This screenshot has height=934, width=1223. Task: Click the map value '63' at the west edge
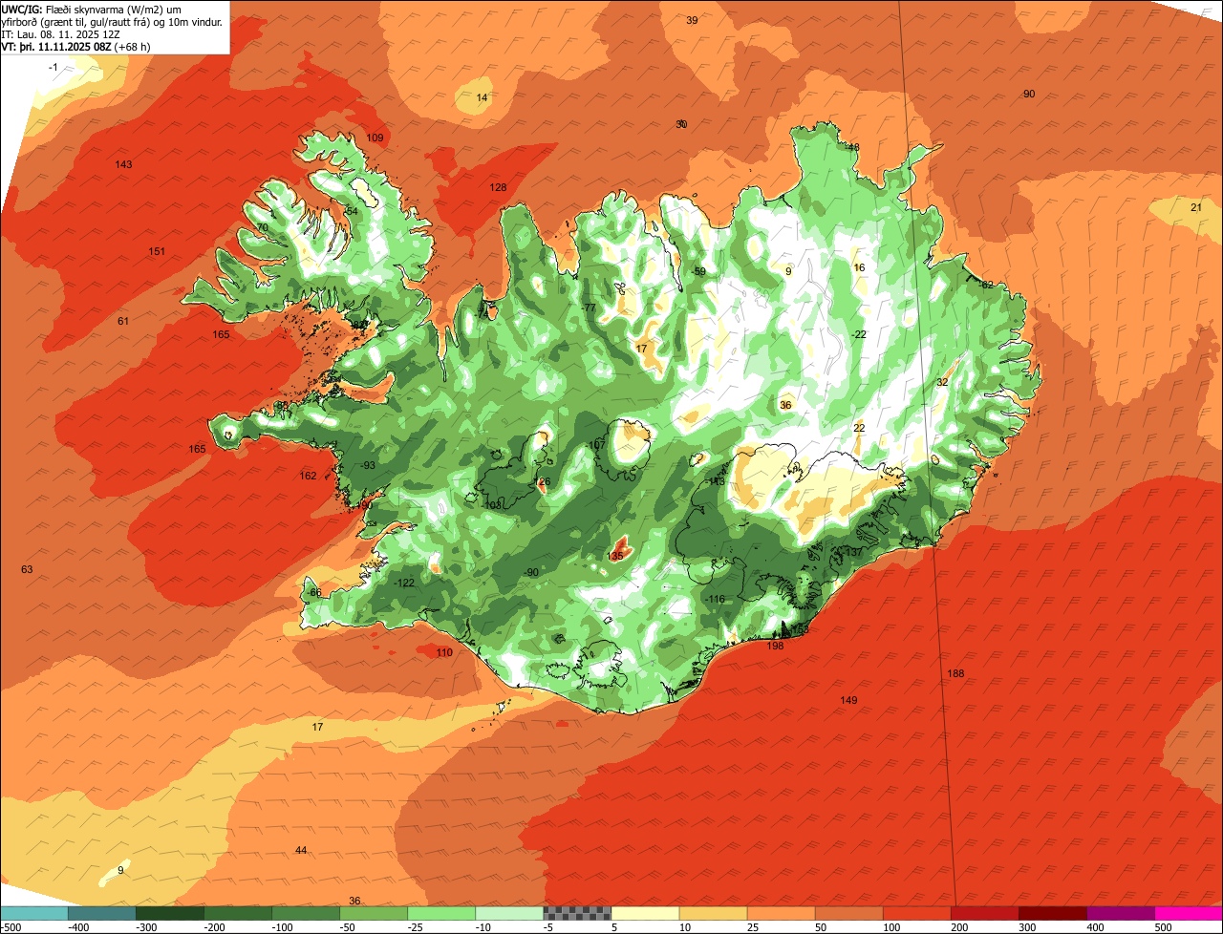(x=27, y=570)
